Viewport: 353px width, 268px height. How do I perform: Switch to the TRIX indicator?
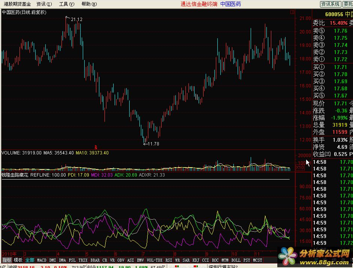pyautogui.click(x=83, y=260)
